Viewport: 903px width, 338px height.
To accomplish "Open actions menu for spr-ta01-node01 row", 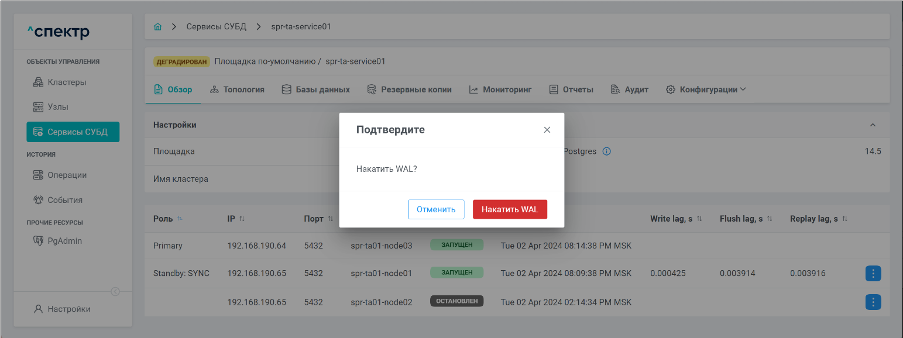I will click(x=873, y=273).
